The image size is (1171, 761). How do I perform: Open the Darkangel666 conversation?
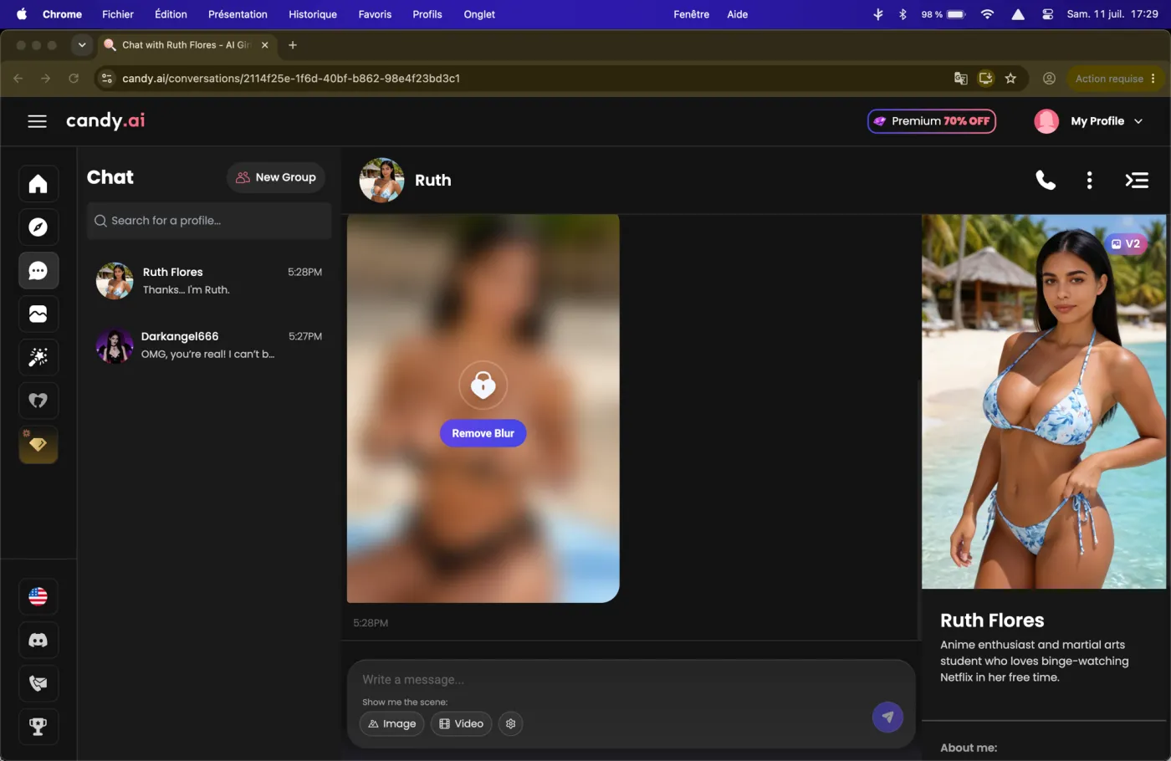209,345
